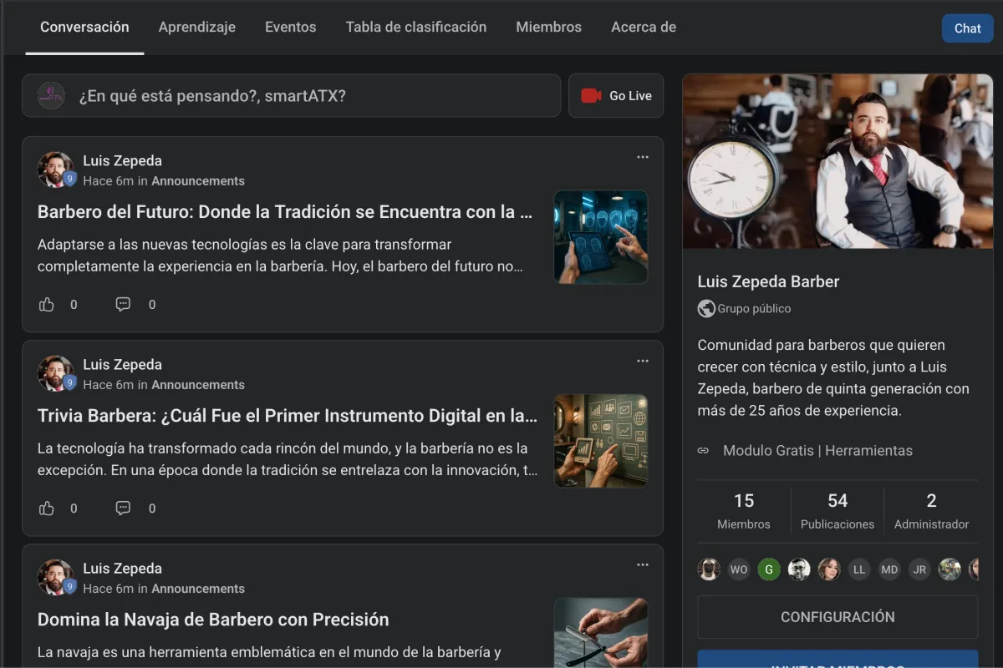Open the member photo avatar after G
The width and height of the screenshot is (1003, 668).
(x=799, y=569)
